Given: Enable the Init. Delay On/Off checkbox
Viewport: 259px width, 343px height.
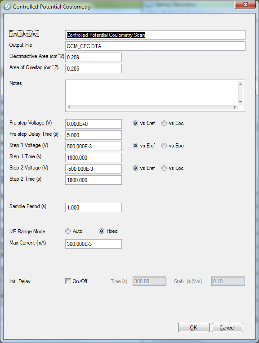Looking at the screenshot, I should click(68, 281).
